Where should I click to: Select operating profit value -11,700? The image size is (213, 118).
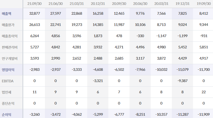click(204, 70)
